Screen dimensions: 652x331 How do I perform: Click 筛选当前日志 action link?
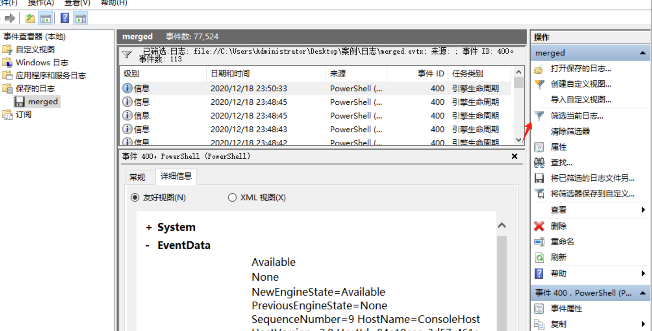[x=577, y=116]
